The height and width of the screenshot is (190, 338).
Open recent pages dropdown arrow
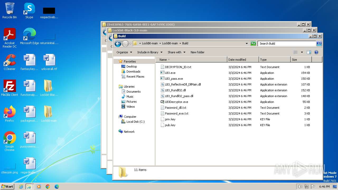(x=130, y=44)
